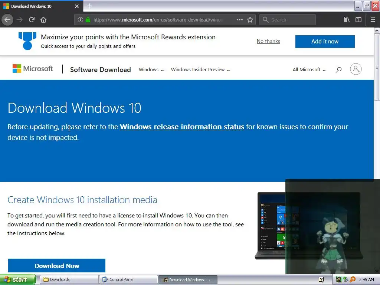Switch to Downloads taskbar window
Screen dimensions: 380x285
[69, 280]
